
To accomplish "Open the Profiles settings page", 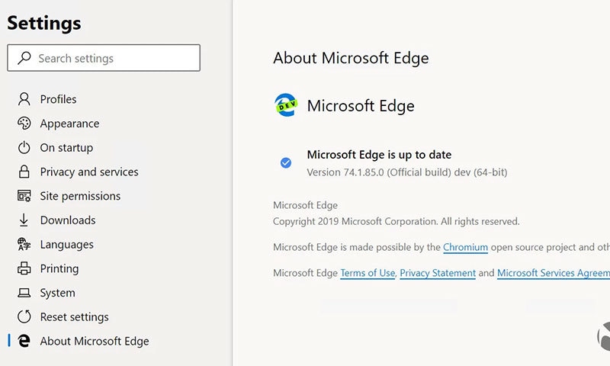I will [59, 99].
